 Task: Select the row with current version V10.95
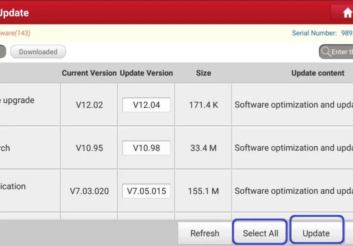tap(89, 148)
